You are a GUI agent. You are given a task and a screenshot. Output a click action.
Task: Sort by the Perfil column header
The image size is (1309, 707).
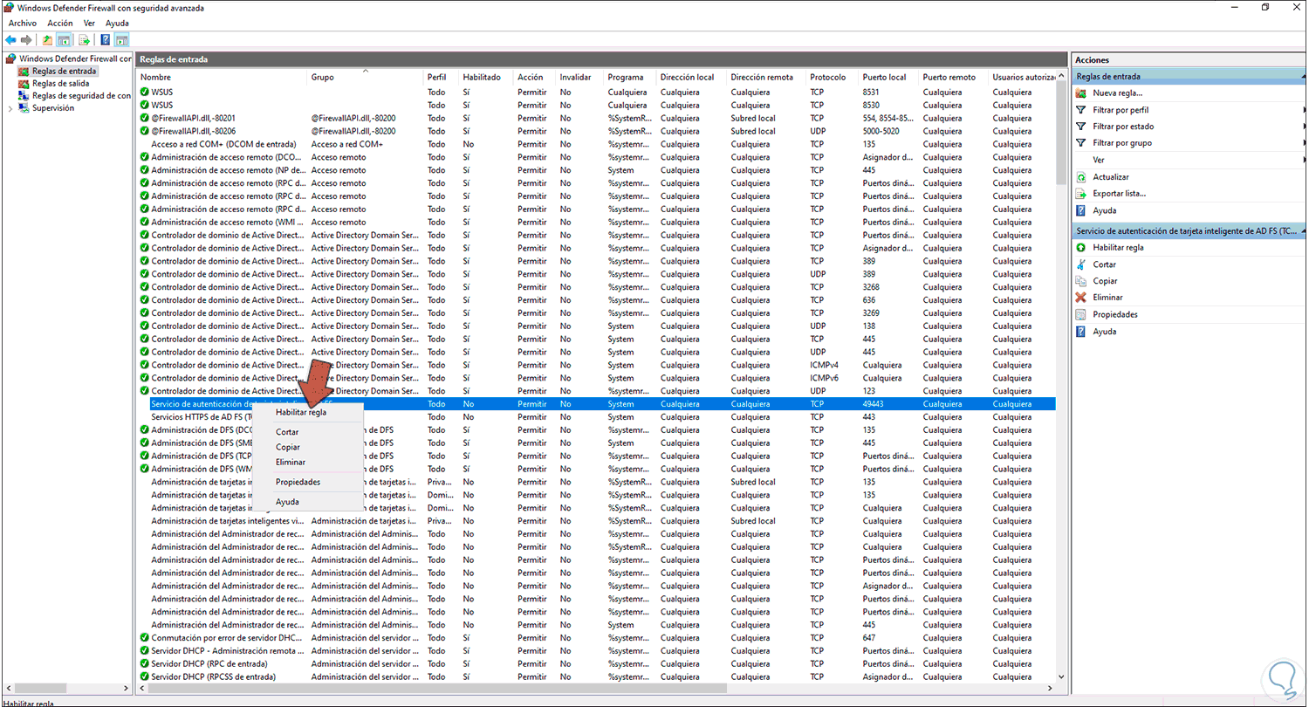(442, 77)
